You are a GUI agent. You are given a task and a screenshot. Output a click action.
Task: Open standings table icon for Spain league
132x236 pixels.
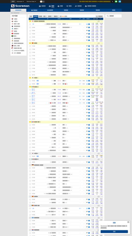coord(99,43)
